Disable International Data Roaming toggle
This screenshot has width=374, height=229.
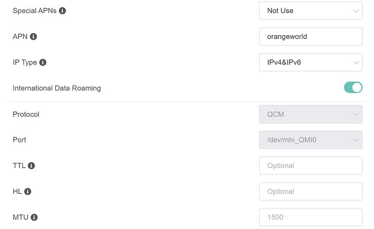(x=353, y=88)
